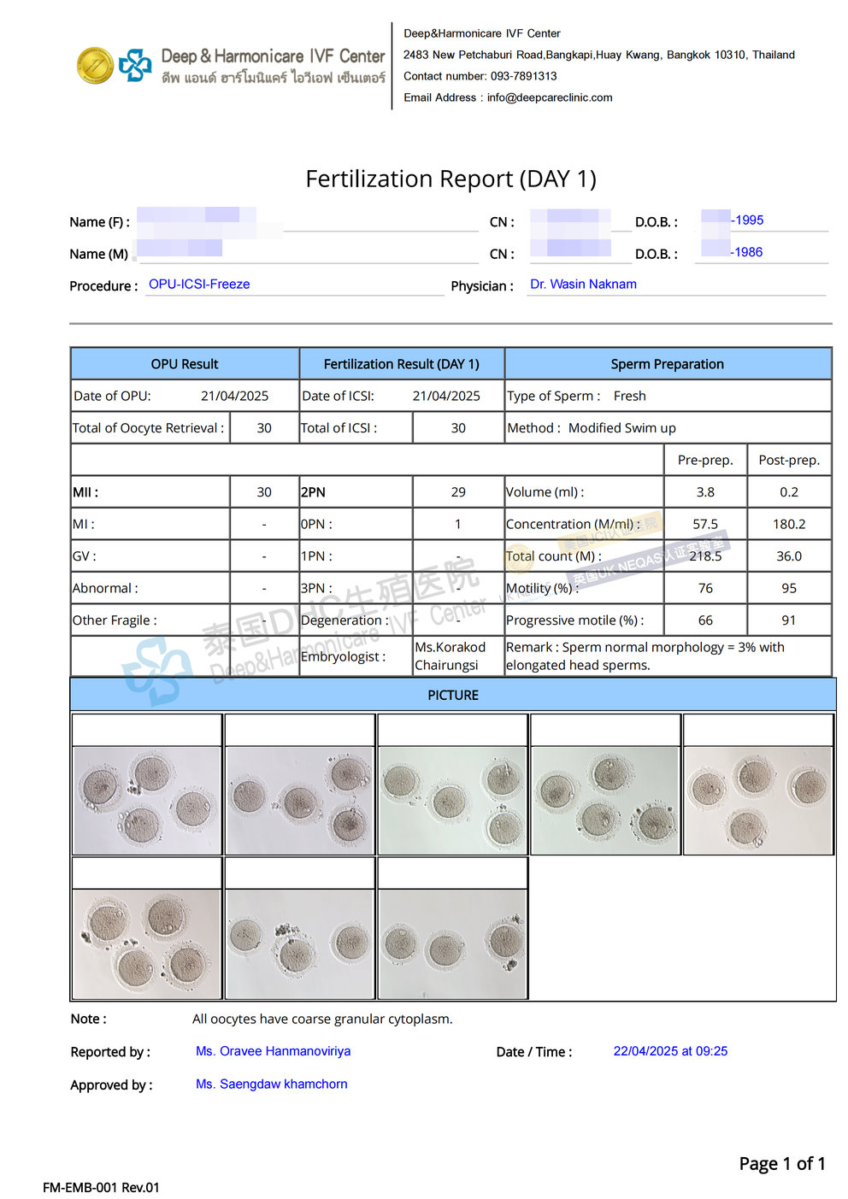Select the Dr. Wasin Naknam physician name

pyautogui.click(x=582, y=285)
